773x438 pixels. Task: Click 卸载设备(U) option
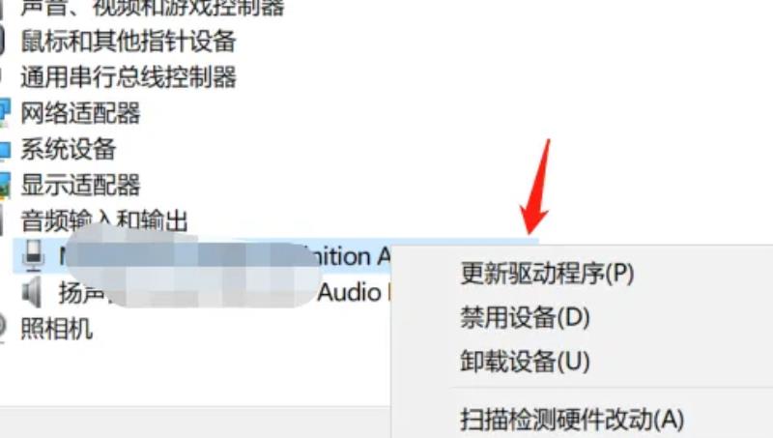(525, 361)
